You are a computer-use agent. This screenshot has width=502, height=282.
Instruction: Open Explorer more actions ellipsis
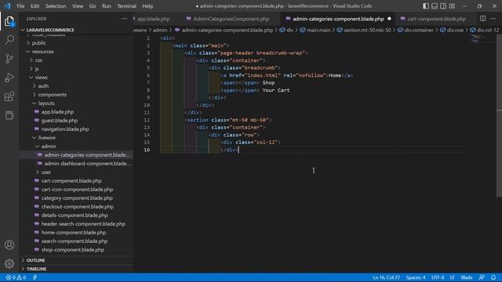(x=124, y=19)
